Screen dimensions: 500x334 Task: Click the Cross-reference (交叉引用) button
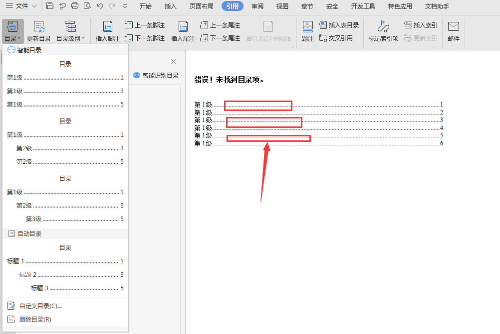click(x=336, y=38)
